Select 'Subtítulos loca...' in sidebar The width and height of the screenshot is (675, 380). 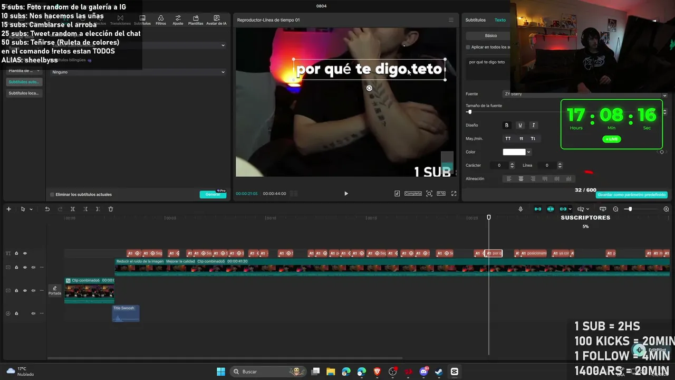click(24, 93)
